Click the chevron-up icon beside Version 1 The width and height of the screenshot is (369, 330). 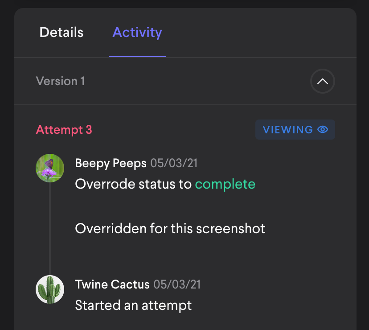[x=322, y=81]
